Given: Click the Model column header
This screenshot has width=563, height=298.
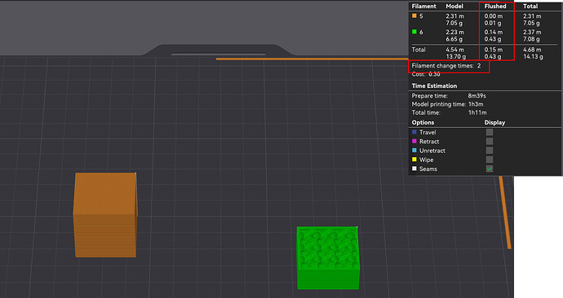Looking at the screenshot, I should (x=454, y=6).
